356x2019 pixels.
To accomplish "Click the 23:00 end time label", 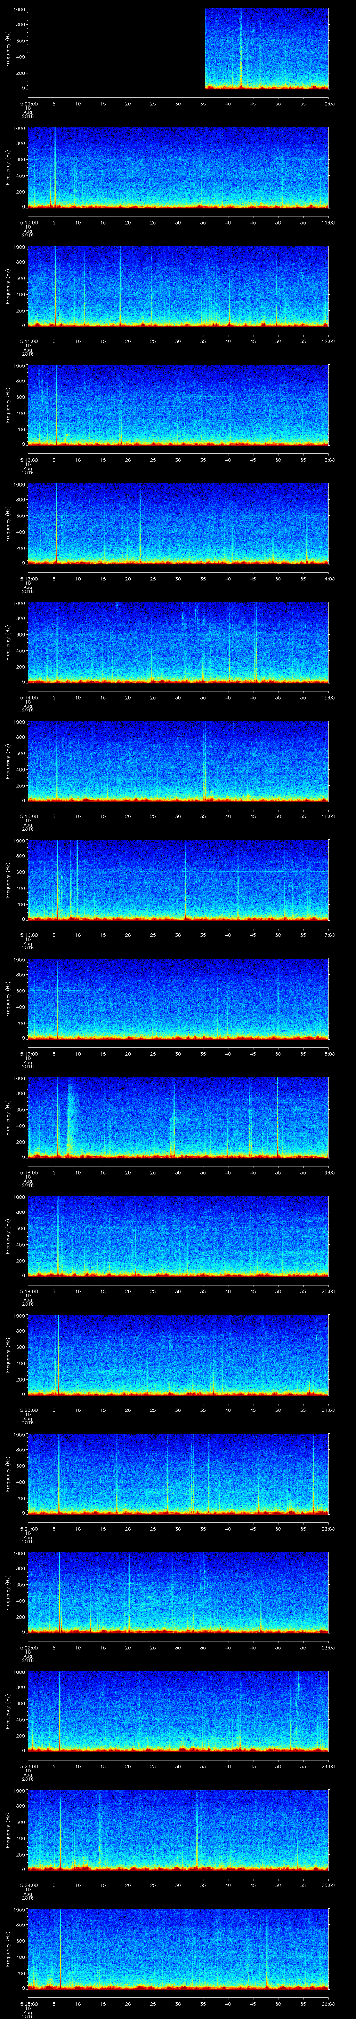I will [x=329, y=1647].
